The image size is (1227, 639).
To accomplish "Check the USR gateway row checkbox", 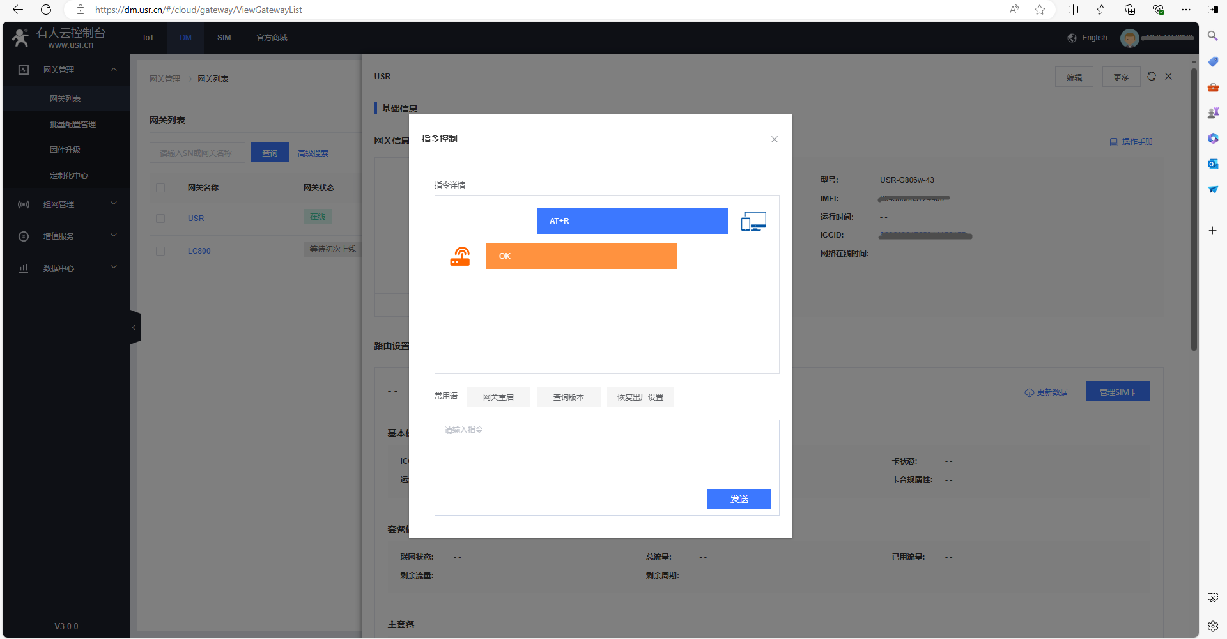I will point(160,219).
